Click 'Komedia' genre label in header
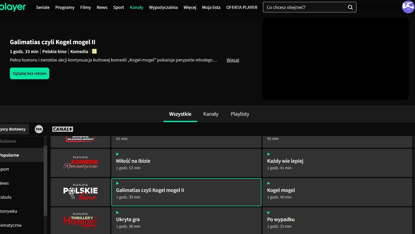Screen dimensions: 415x234 pyautogui.click(x=79, y=51)
